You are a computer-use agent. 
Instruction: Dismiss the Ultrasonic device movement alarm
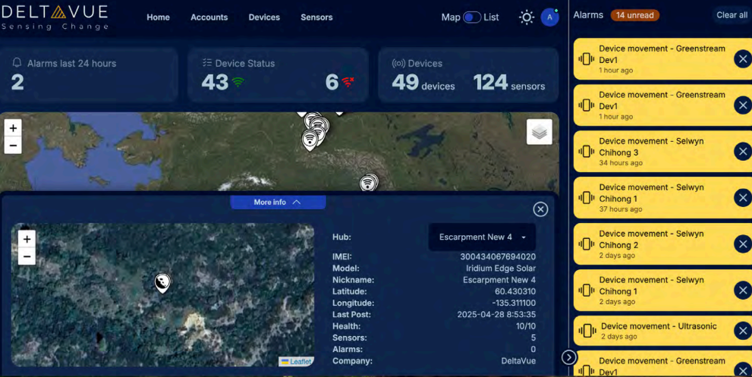click(x=742, y=331)
